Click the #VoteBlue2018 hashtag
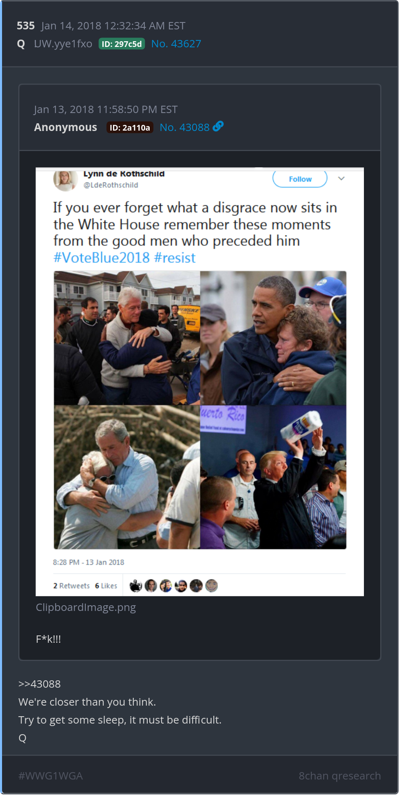Image resolution: width=399 pixels, height=795 pixels. (102, 258)
